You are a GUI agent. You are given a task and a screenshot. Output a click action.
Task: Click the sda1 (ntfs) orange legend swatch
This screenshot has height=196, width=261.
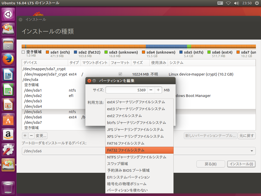click(x=47, y=52)
